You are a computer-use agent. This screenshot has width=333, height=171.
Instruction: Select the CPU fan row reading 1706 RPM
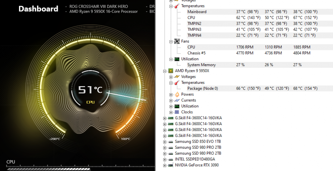click(x=260, y=47)
